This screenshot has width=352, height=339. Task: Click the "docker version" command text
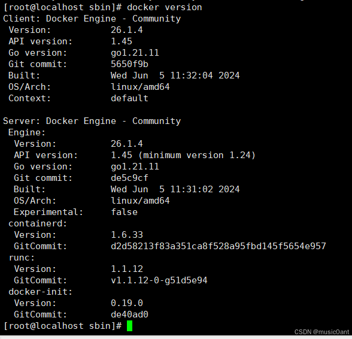pos(164,7)
